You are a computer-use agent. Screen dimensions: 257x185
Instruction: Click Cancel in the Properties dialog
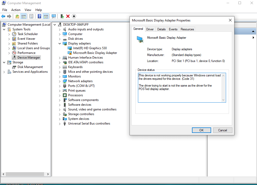(x=223, y=130)
